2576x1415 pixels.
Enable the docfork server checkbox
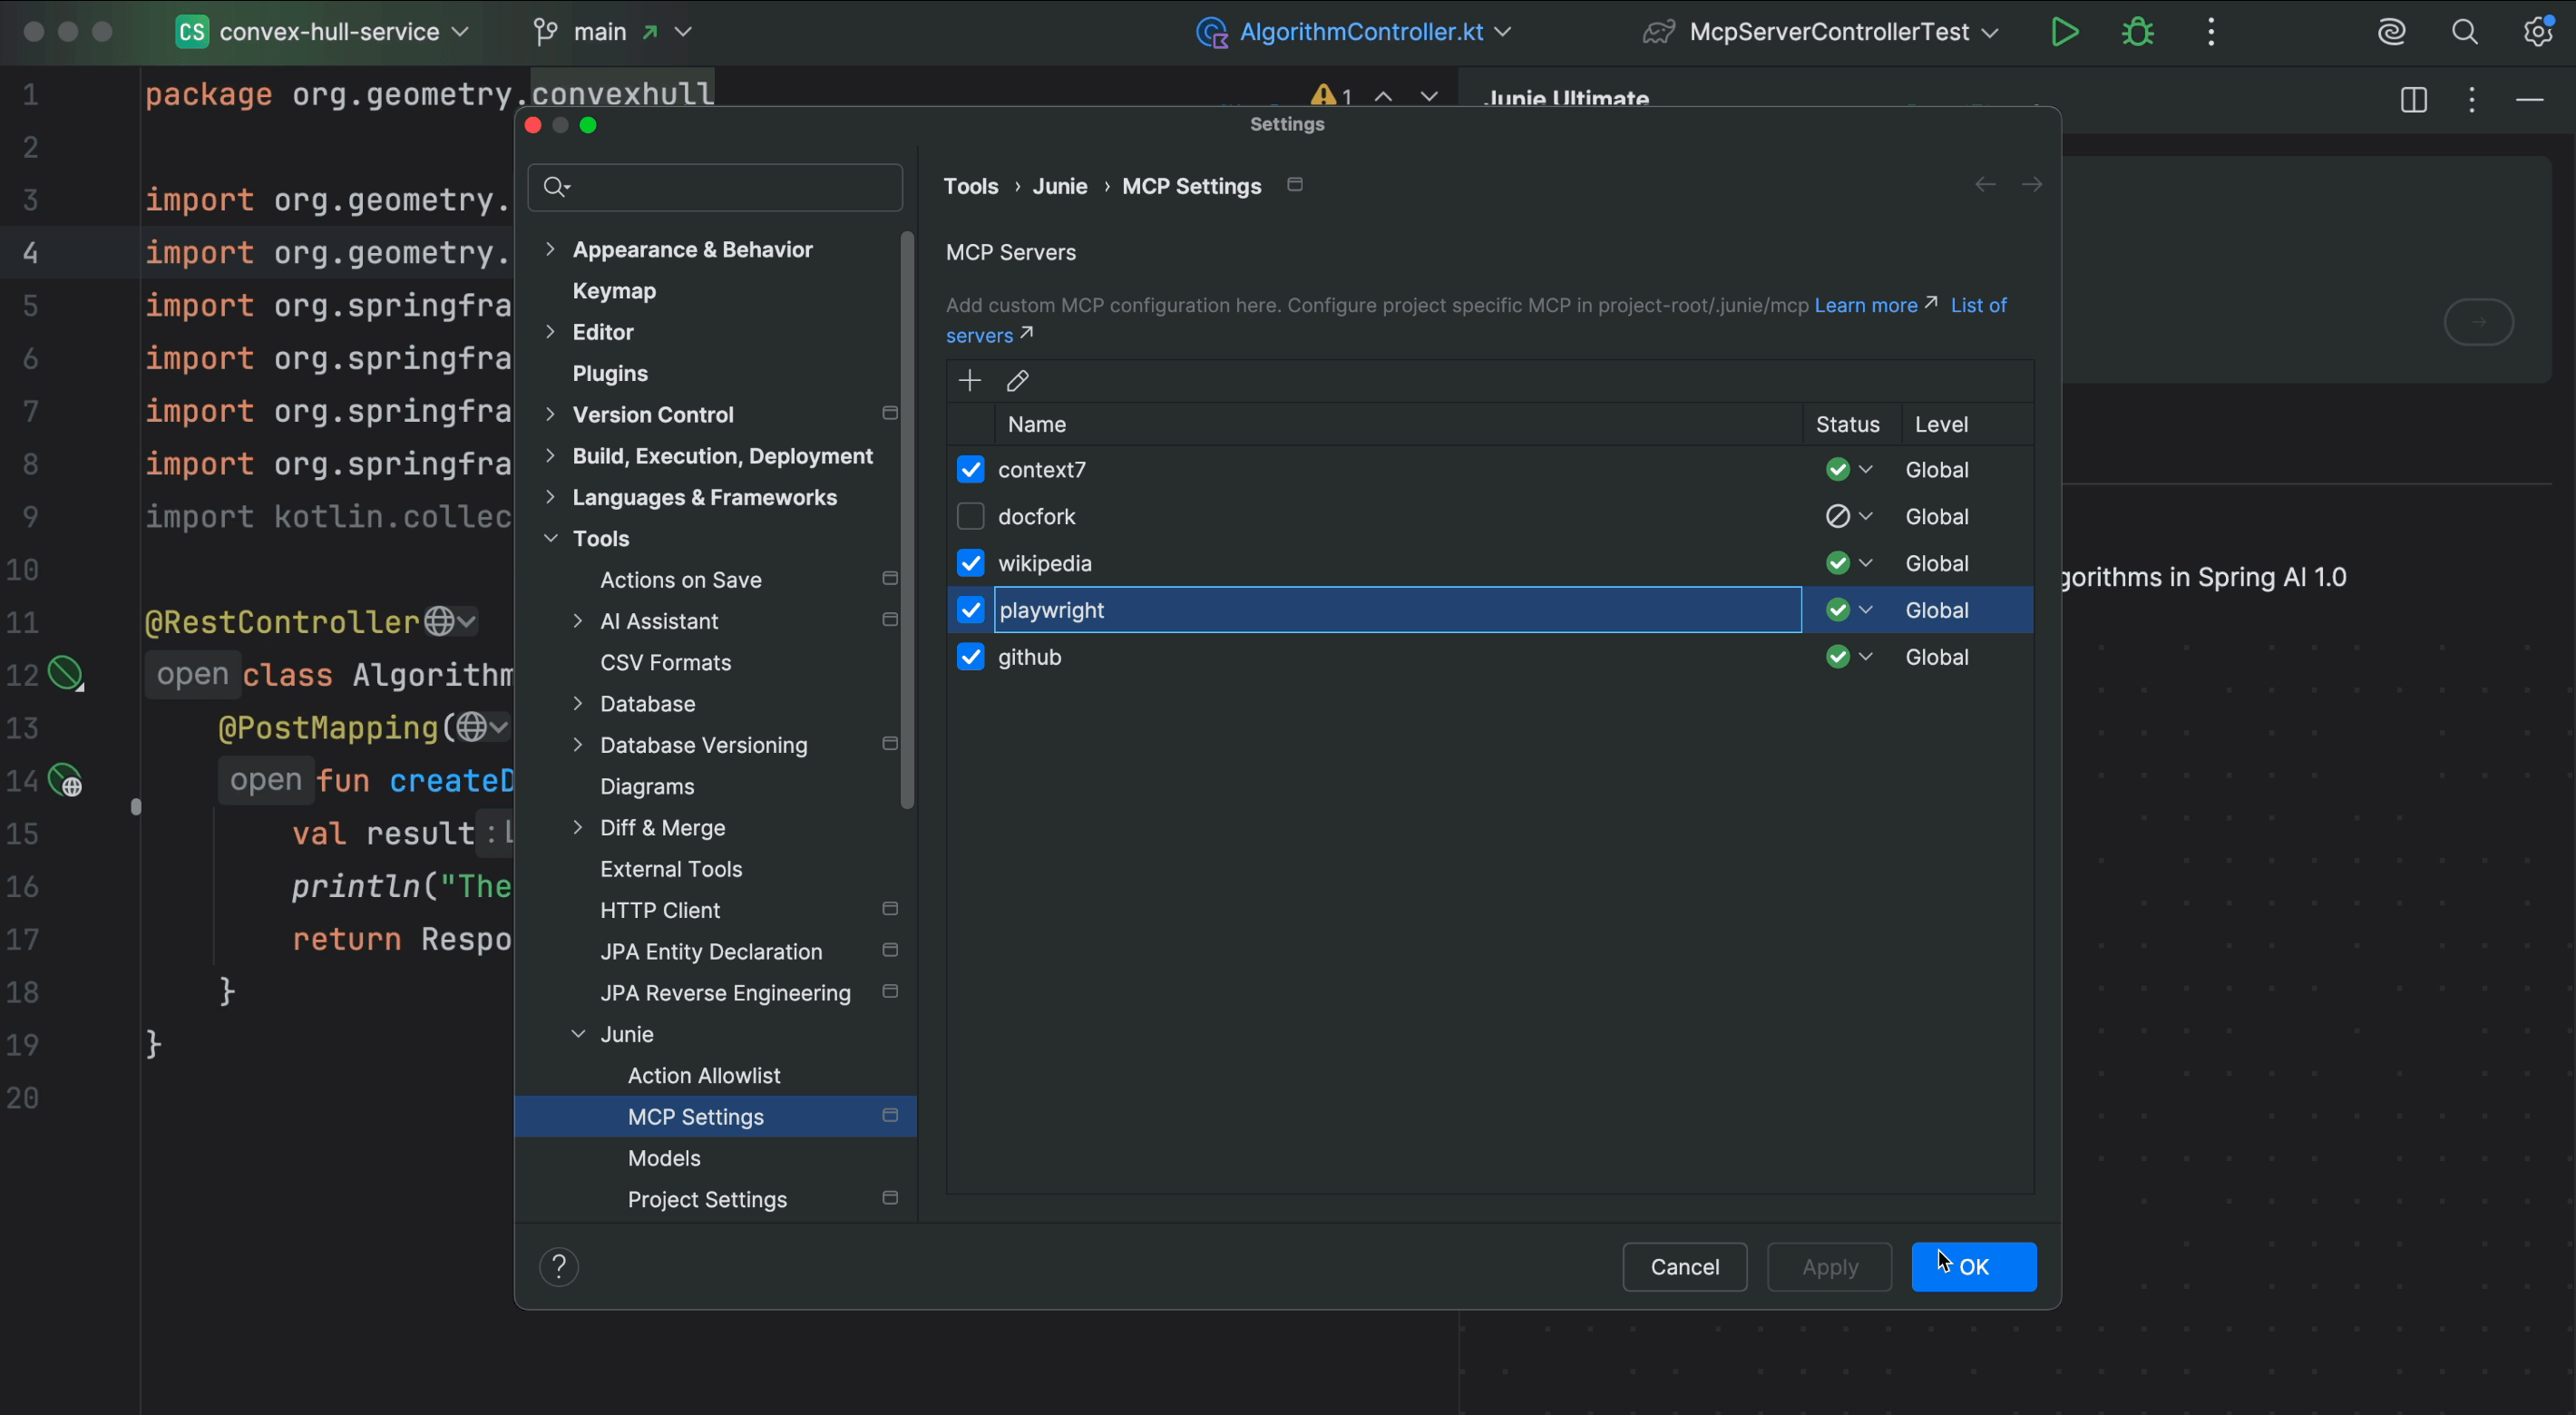pos(970,516)
